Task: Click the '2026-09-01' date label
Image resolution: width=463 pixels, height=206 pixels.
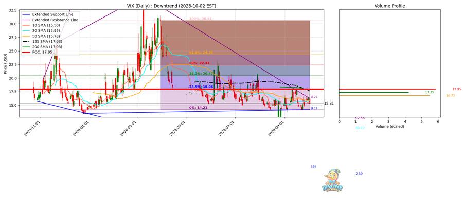Action: click(276, 128)
